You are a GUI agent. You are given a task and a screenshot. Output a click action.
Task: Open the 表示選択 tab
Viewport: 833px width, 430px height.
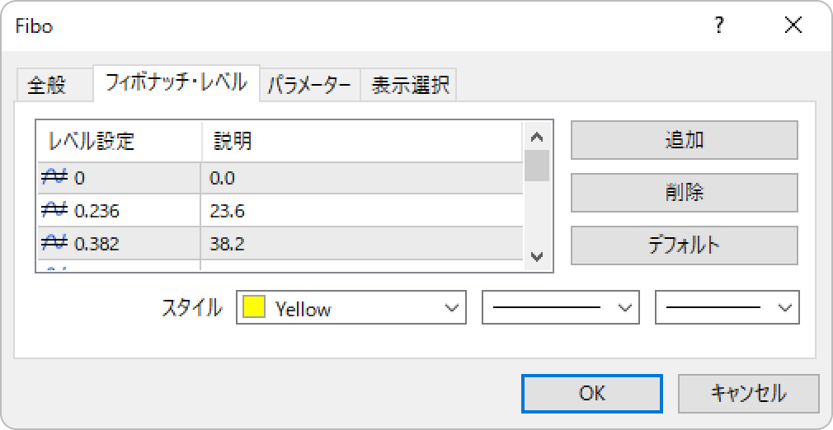(408, 85)
